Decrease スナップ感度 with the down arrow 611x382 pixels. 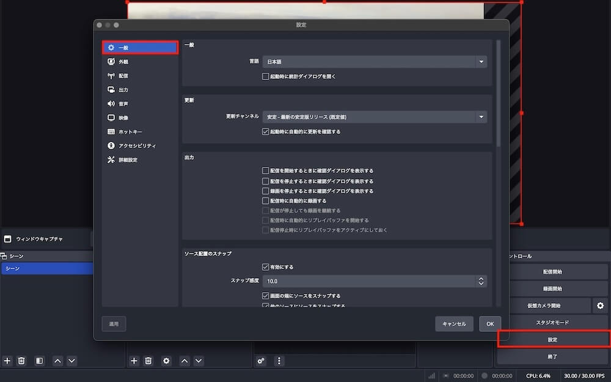(481, 284)
